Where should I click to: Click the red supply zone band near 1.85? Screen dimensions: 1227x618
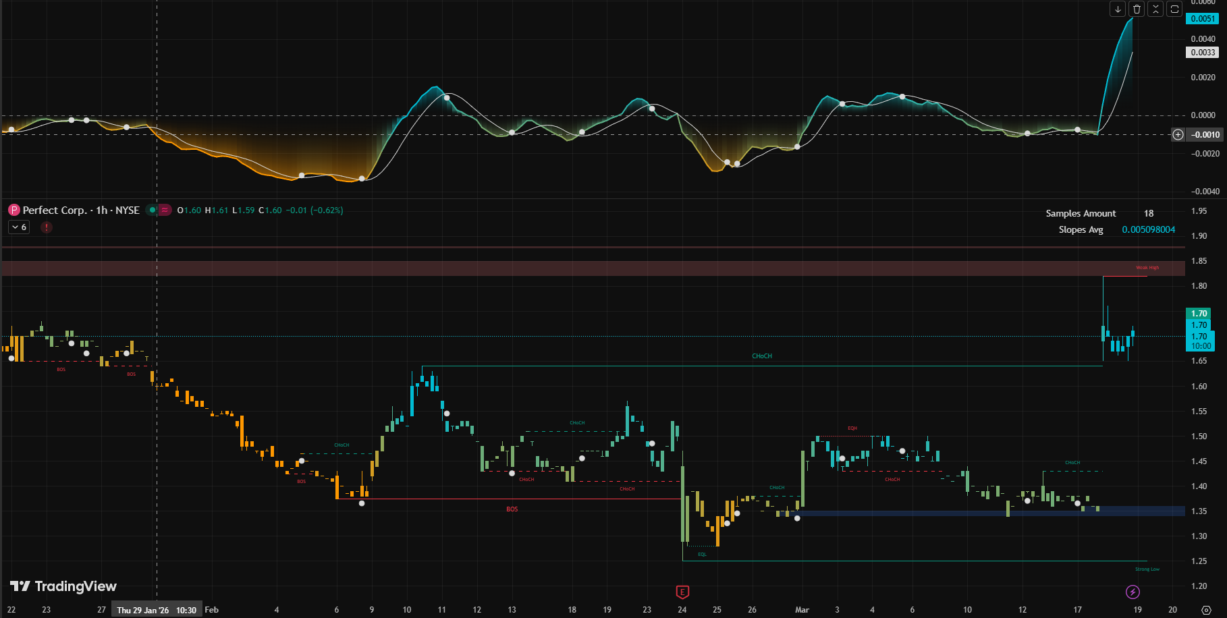(x=593, y=269)
